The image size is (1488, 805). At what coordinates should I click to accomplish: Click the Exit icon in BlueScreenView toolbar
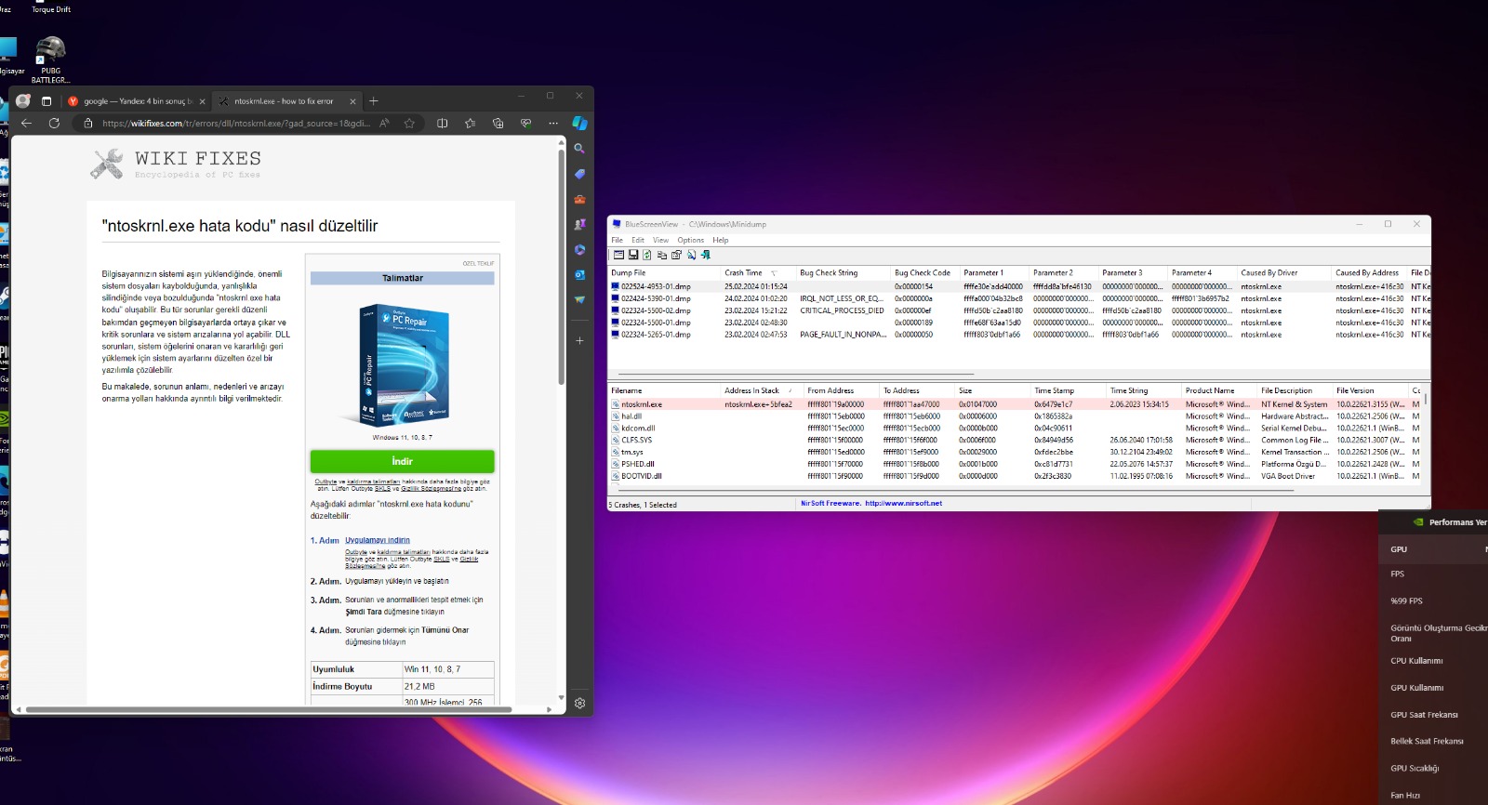pos(706,255)
